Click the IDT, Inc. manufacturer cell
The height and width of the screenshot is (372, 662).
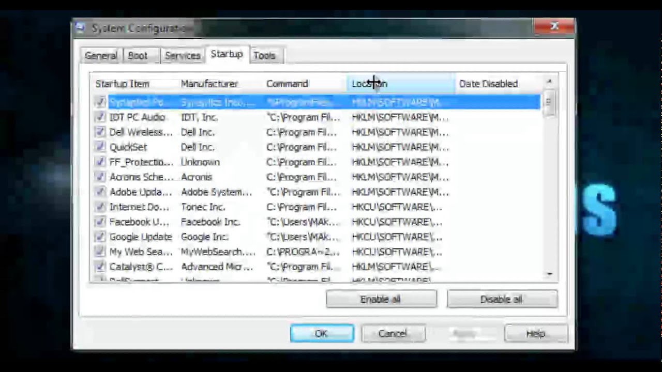pyautogui.click(x=199, y=117)
